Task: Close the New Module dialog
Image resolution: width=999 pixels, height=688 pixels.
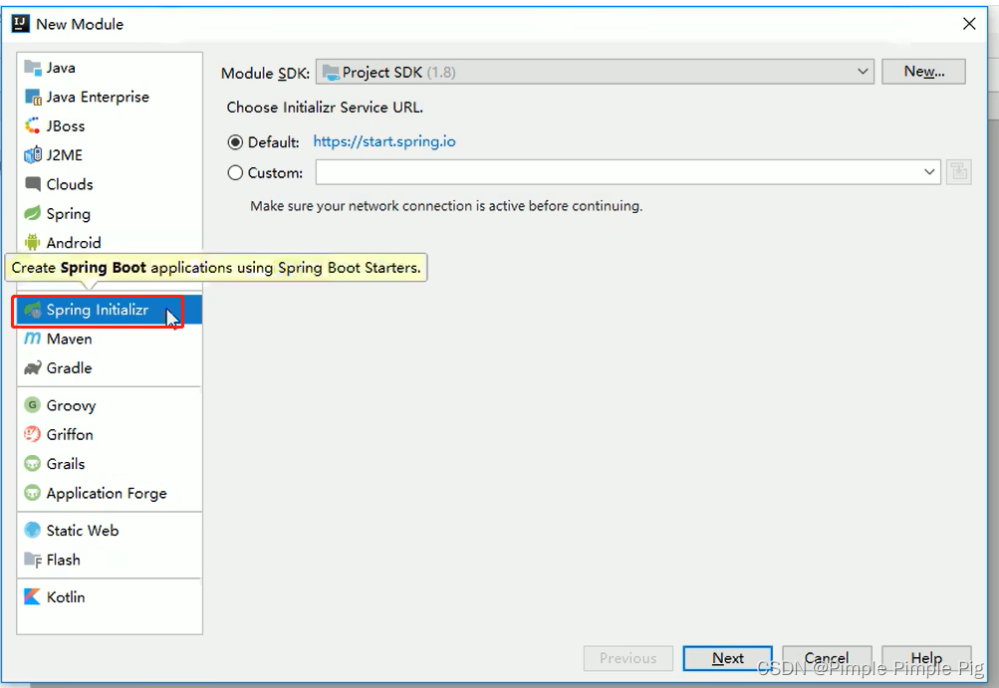Action: pos(969,24)
